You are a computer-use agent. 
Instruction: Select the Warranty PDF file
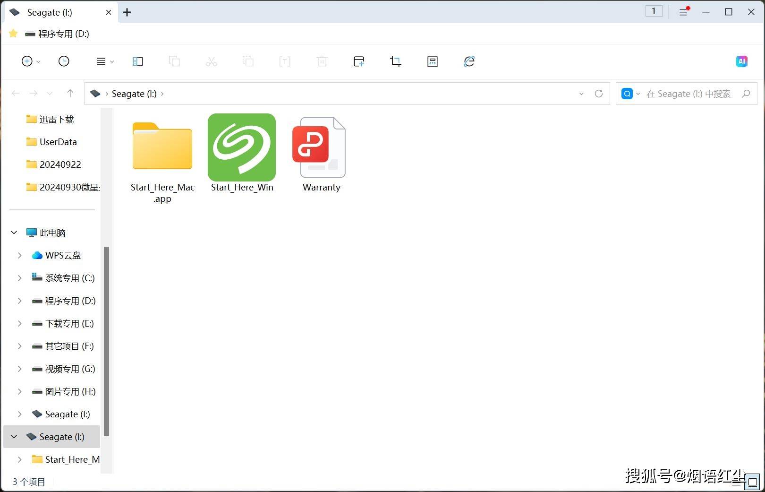point(321,155)
